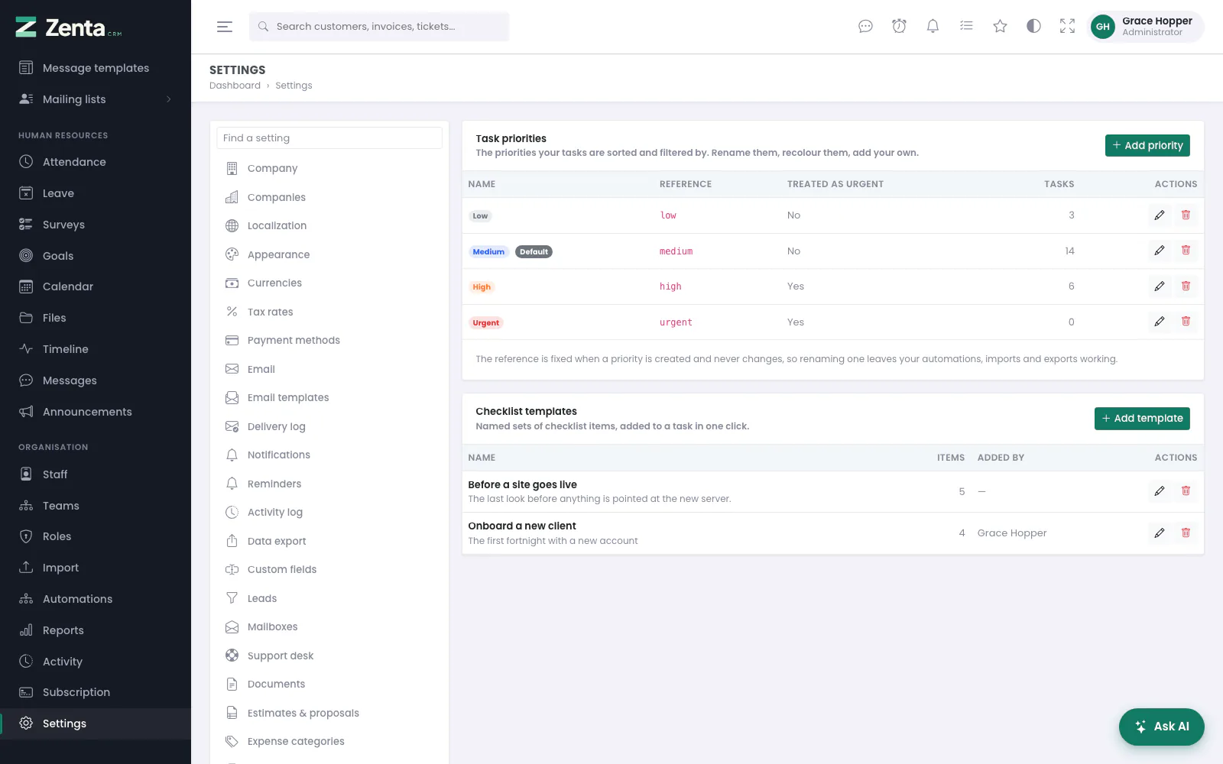Click the Add priority button
This screenshot has height=764, width=1223.
(1147, 145)
